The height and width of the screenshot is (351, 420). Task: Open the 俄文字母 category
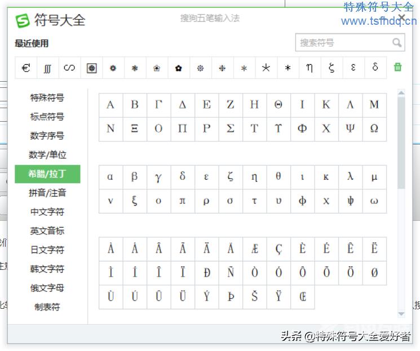click(x=47, y=288)
